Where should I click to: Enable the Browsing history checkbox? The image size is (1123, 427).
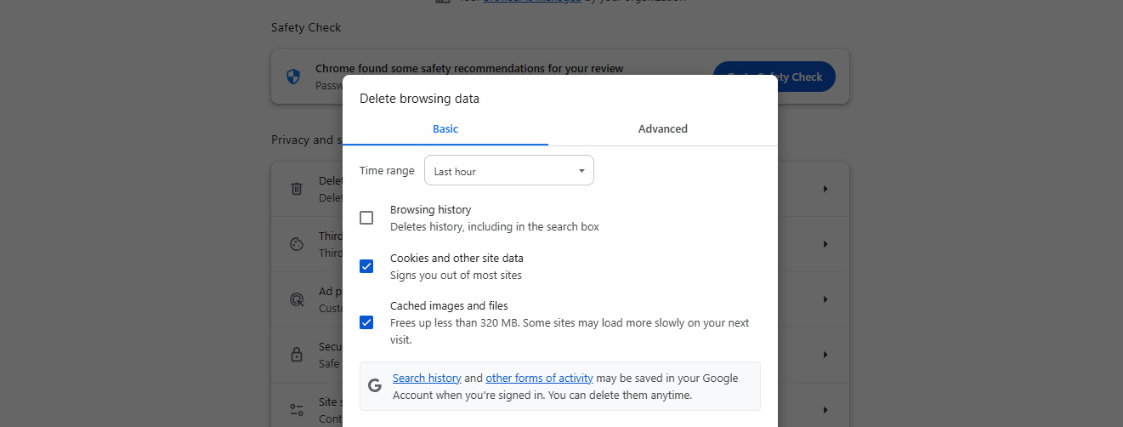point(366,218)
